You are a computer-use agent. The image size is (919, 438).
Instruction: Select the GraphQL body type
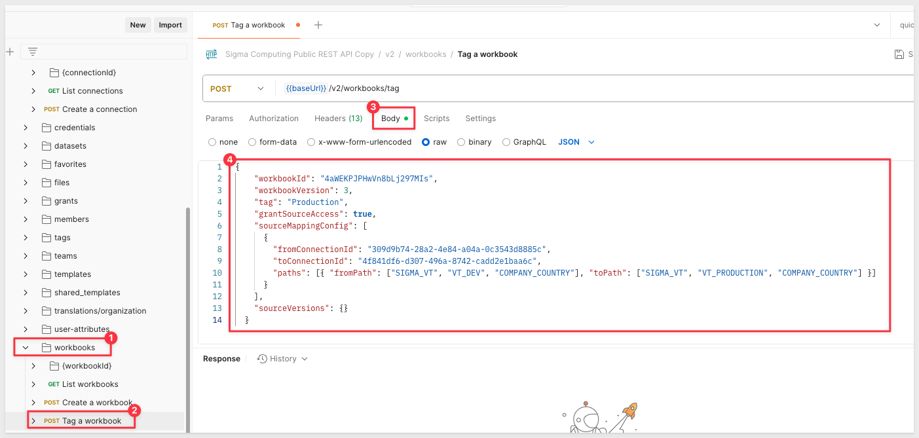click(x=506, y=142)
